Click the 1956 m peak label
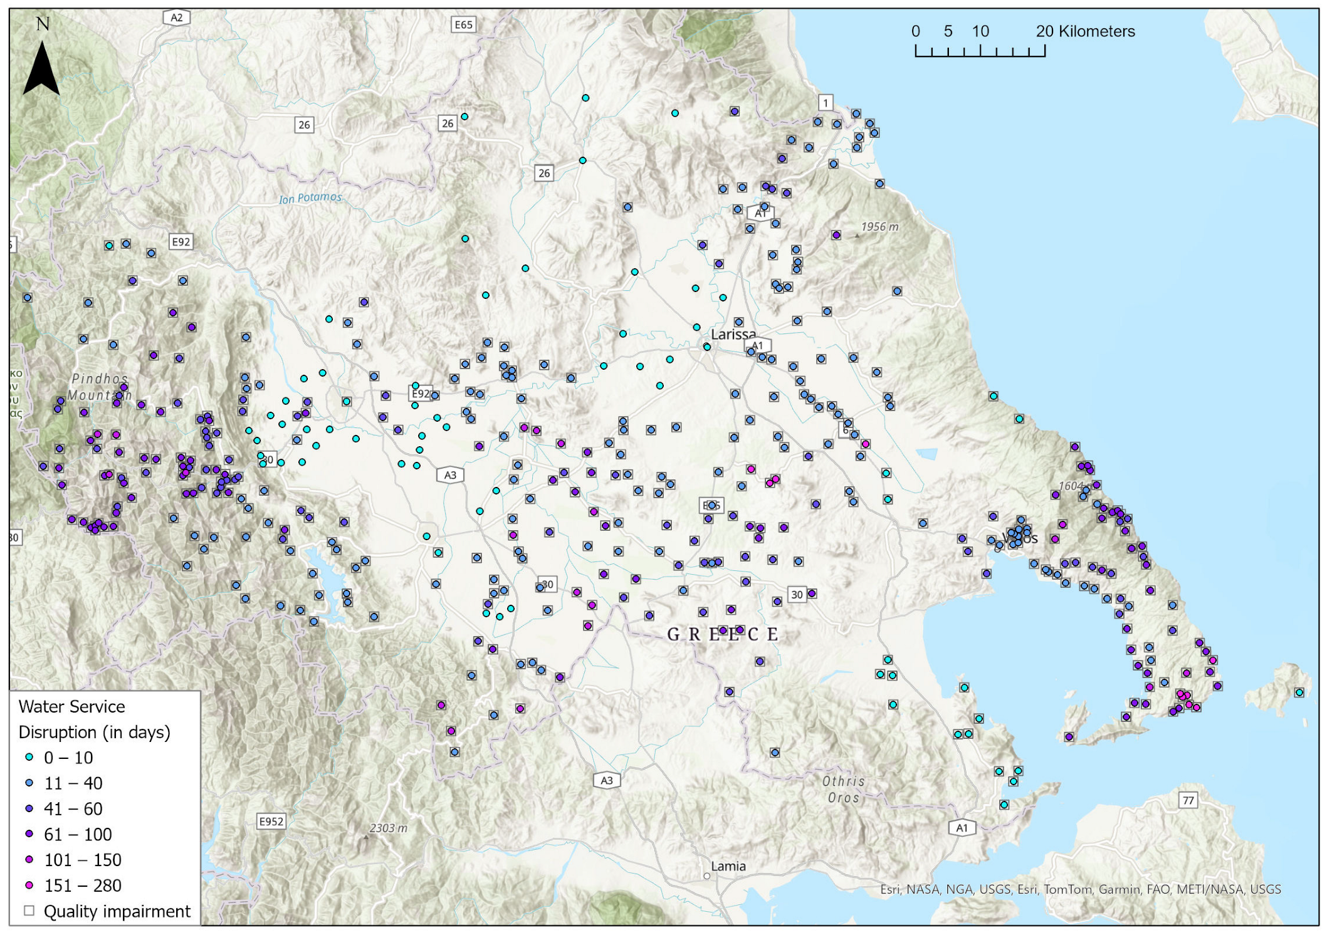This screenshot has height=935, width=1327. [879, 227]
